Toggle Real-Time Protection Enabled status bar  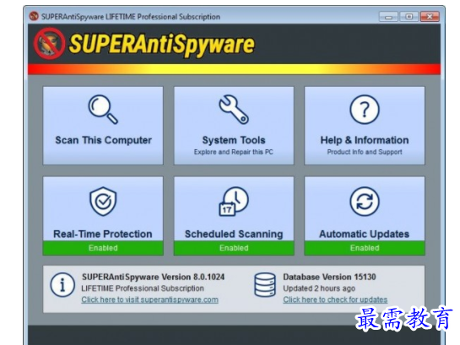click(103, 248)
